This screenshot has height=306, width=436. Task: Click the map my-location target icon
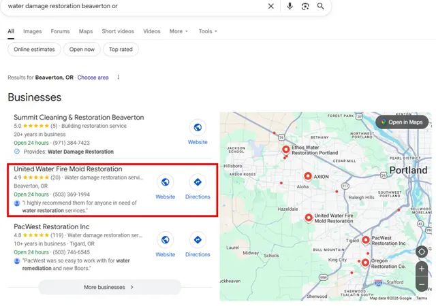click(422, 252)
